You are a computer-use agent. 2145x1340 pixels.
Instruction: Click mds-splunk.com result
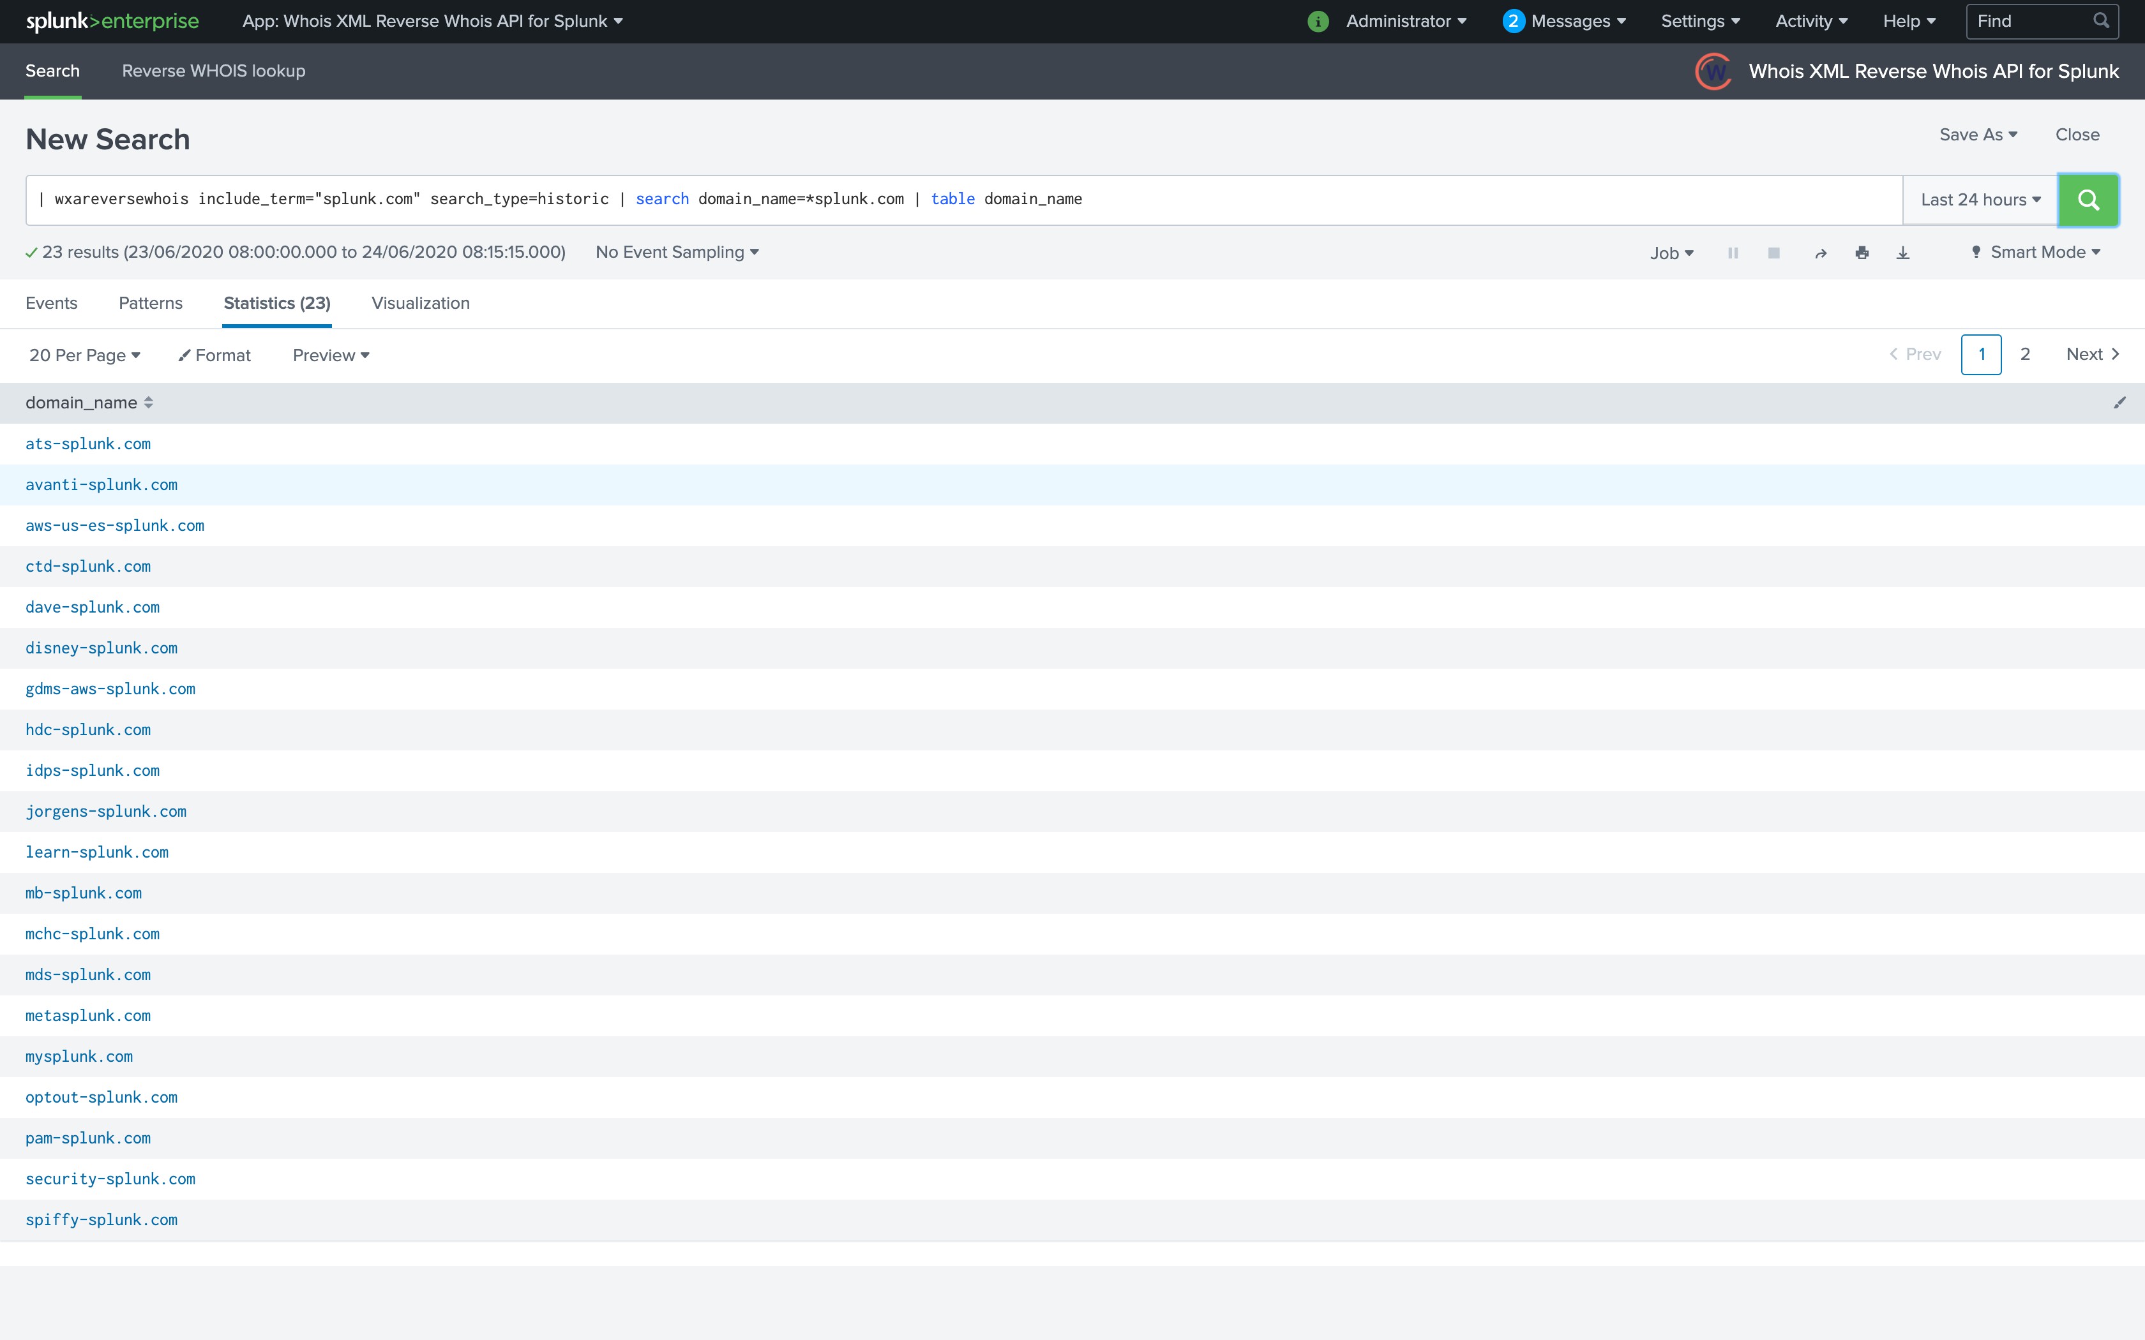point(87,974)
